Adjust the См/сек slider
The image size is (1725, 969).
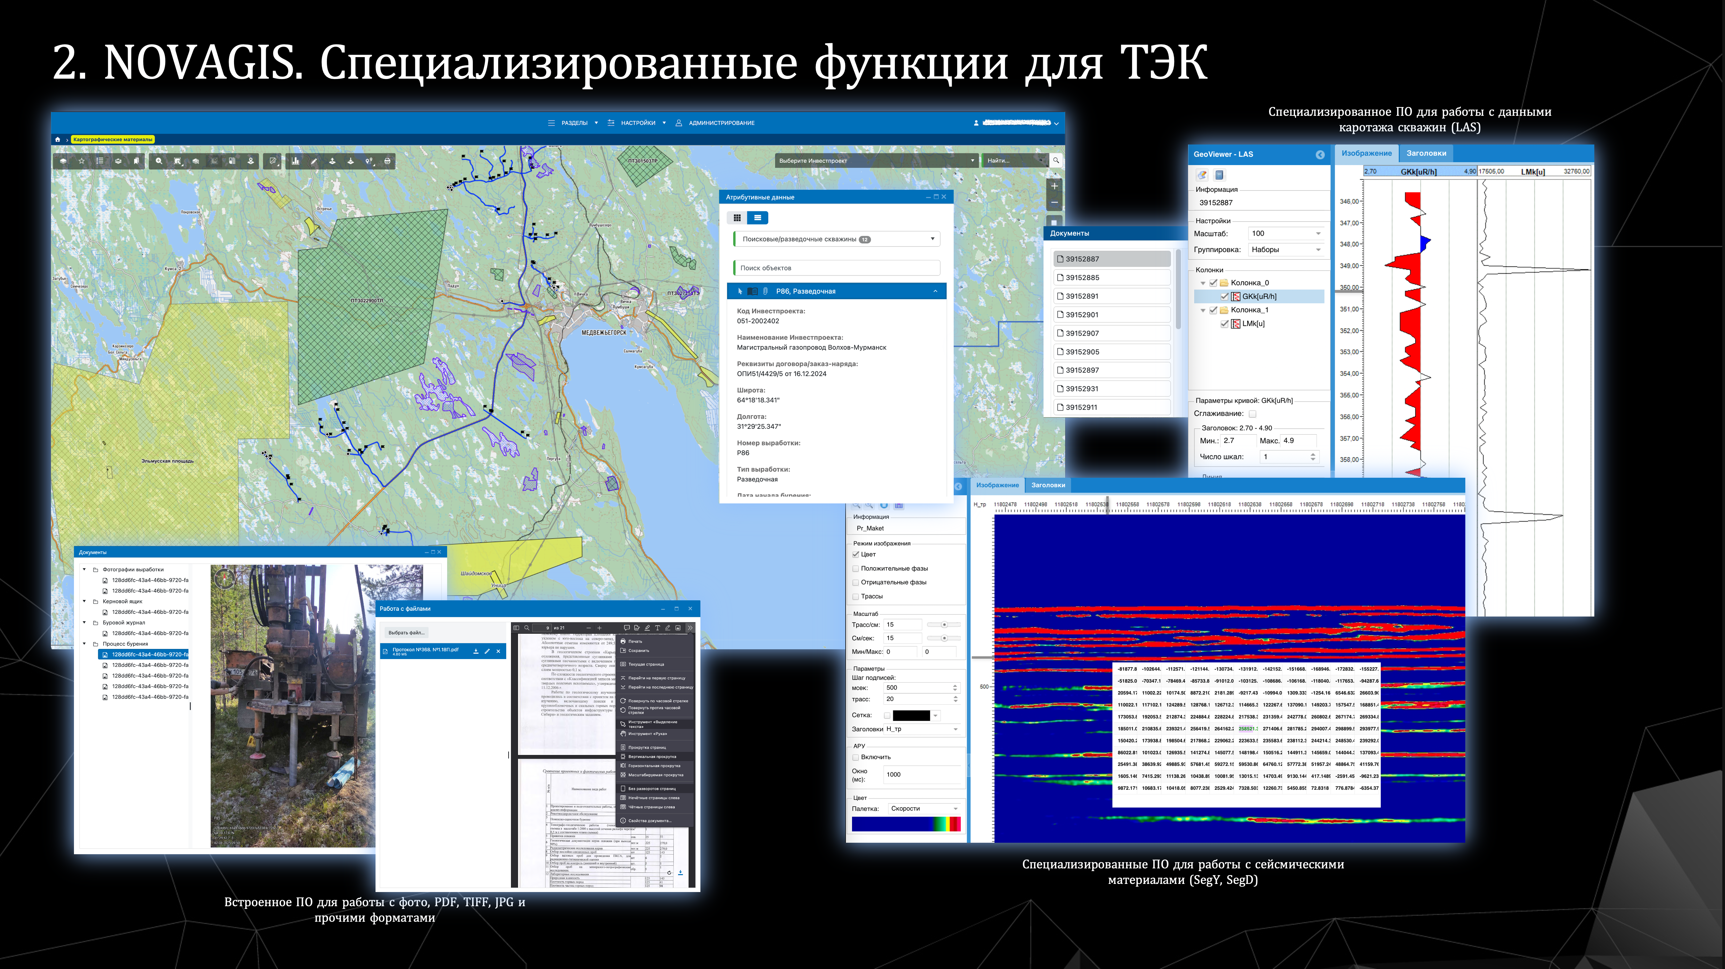point(944,638)
